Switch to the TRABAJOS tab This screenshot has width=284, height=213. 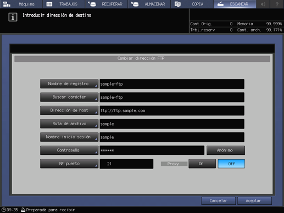64,4
